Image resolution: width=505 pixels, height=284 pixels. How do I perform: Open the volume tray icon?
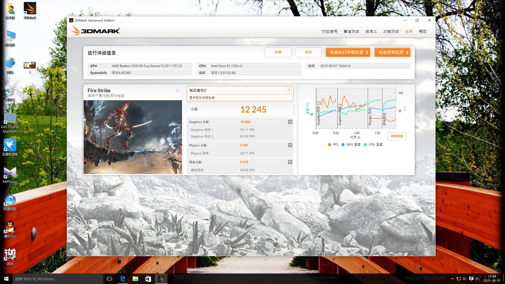point(465,279)
